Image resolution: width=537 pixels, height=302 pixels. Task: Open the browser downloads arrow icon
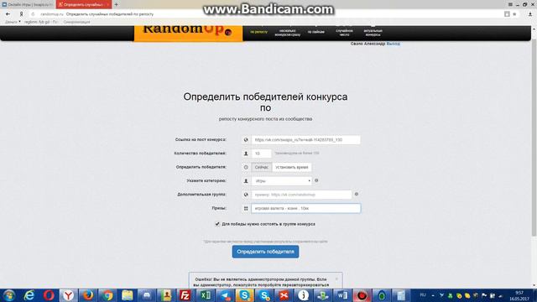[x=530, y=14]
